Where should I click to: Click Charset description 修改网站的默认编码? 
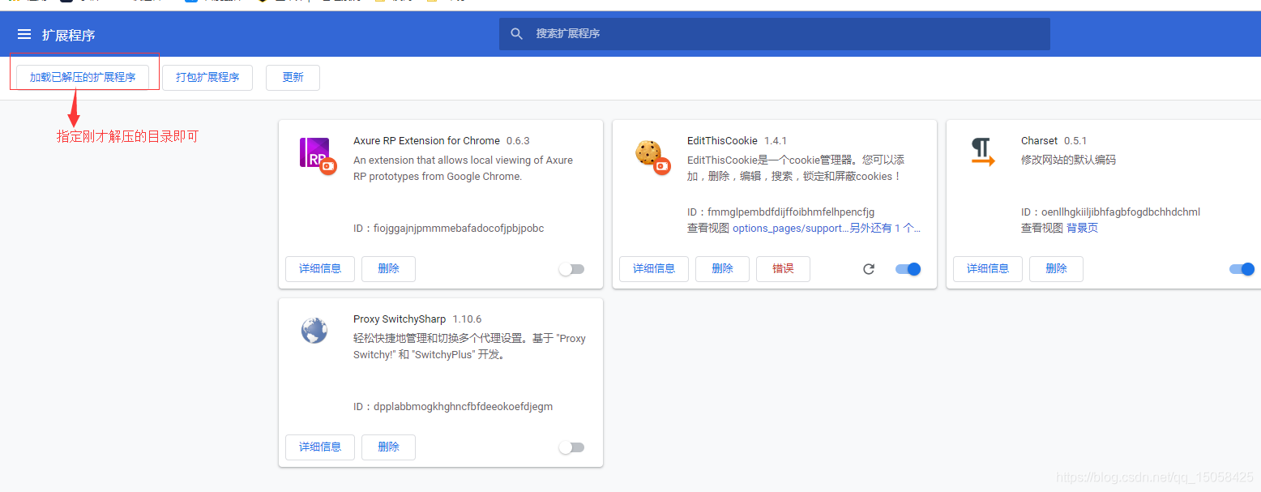1068,160
